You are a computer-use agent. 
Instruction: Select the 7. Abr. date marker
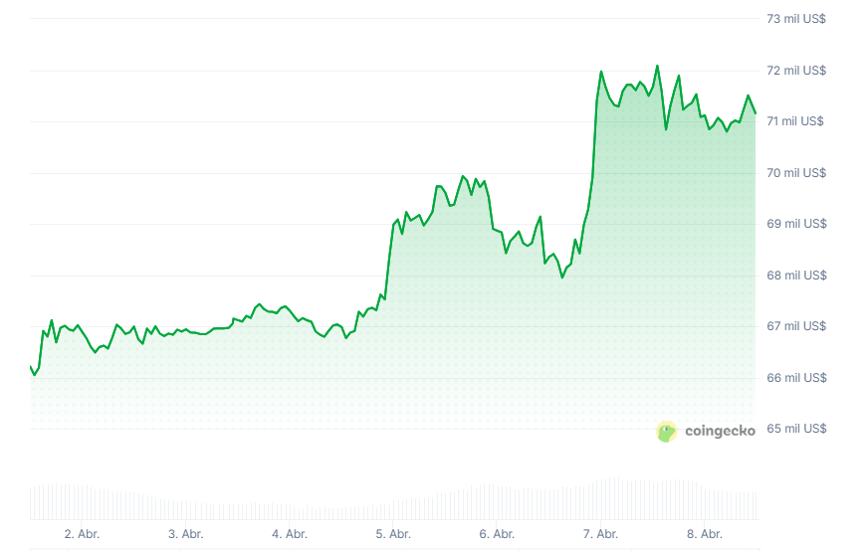pyautogui.click(x=601, y=534)
